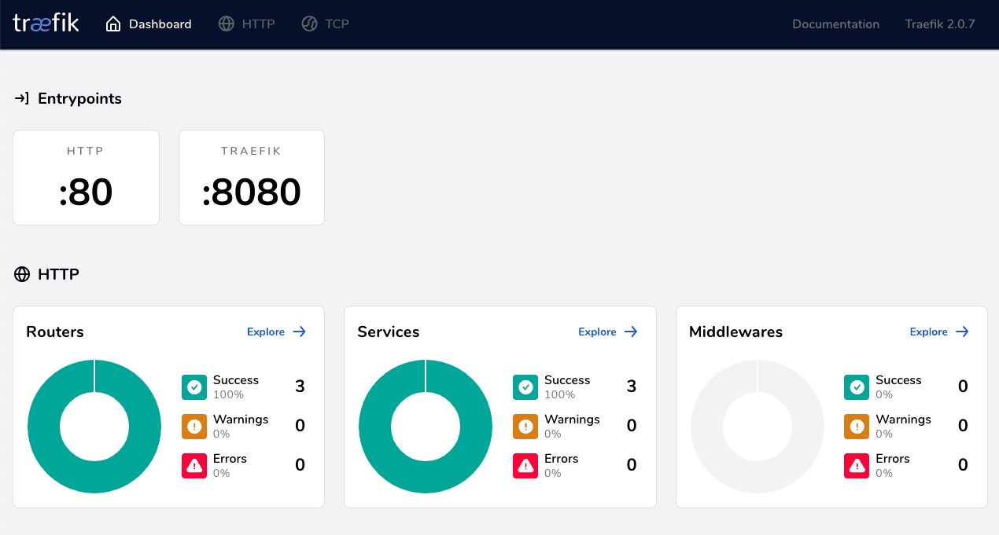Click the Success checkmark badge under Routers
This screenshot has height=535, width=999.
click(x=194, y=387)
